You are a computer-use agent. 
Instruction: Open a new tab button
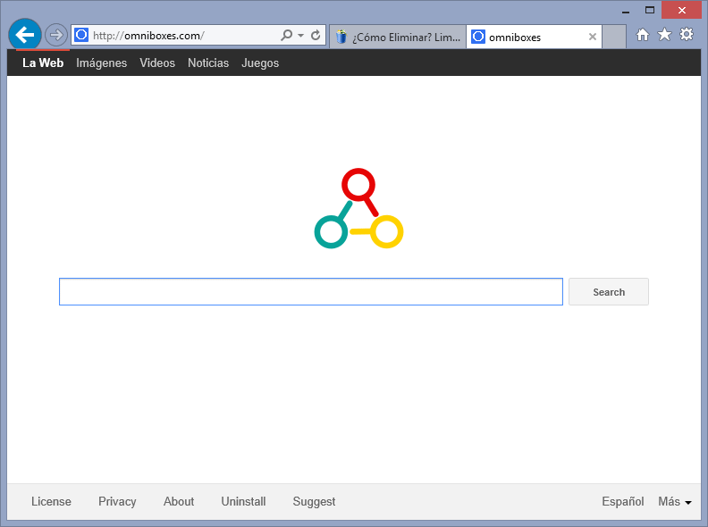pos(614,37)
